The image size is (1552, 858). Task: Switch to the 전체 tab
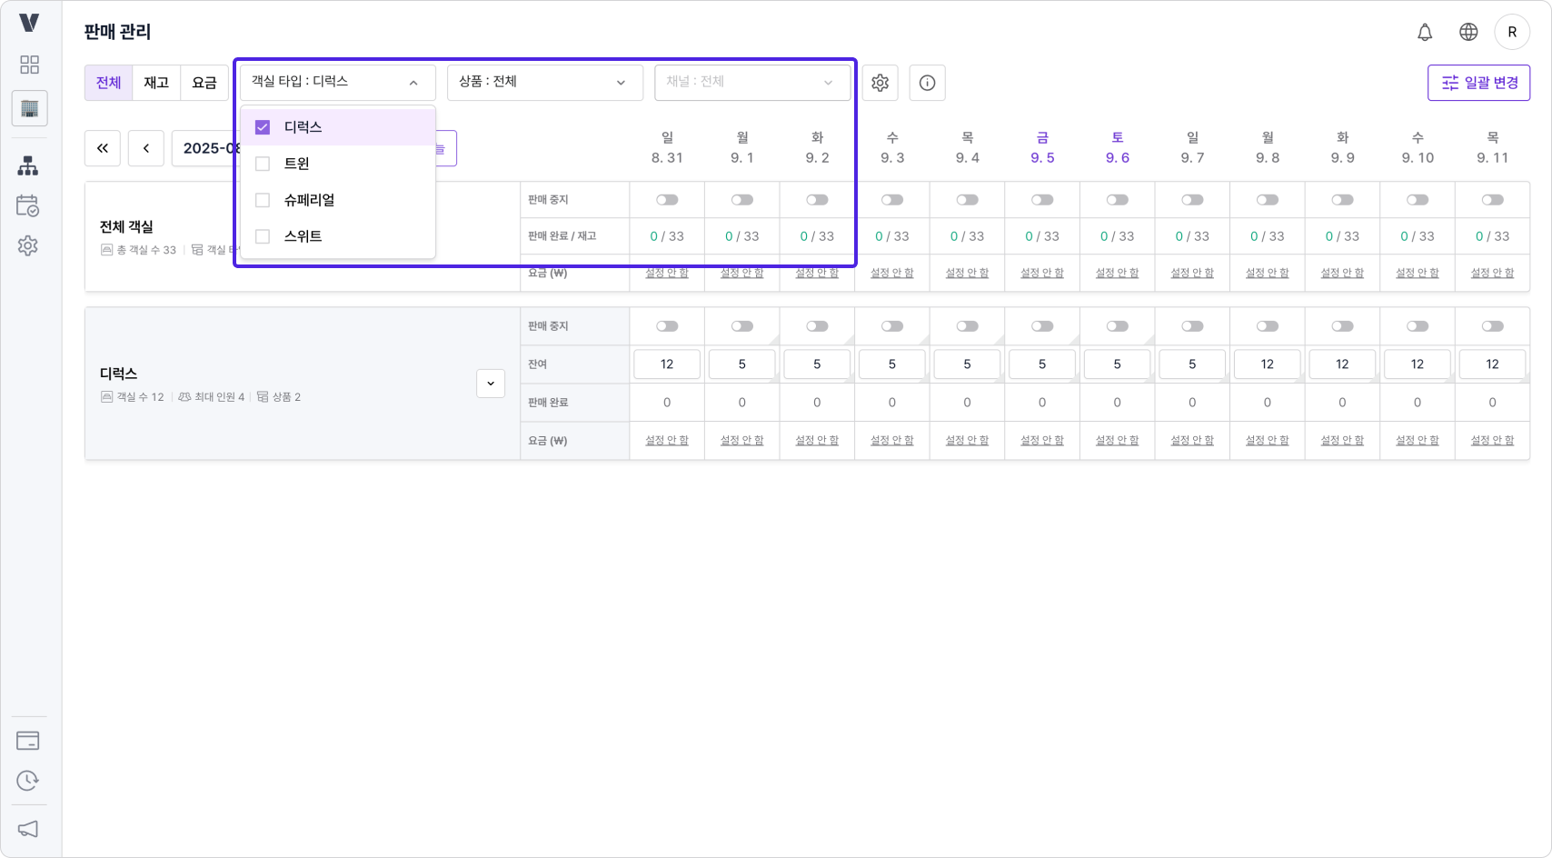coord(109,83)
